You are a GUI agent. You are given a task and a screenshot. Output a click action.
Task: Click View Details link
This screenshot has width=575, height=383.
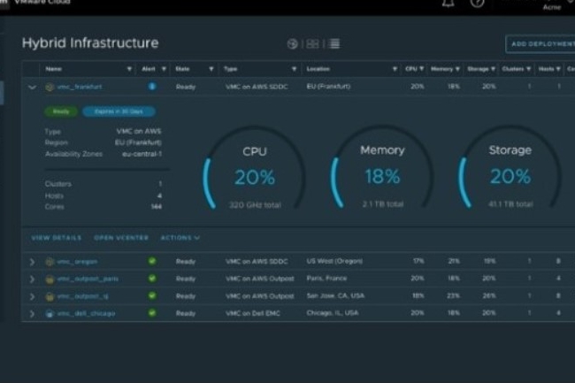(56, 238)
